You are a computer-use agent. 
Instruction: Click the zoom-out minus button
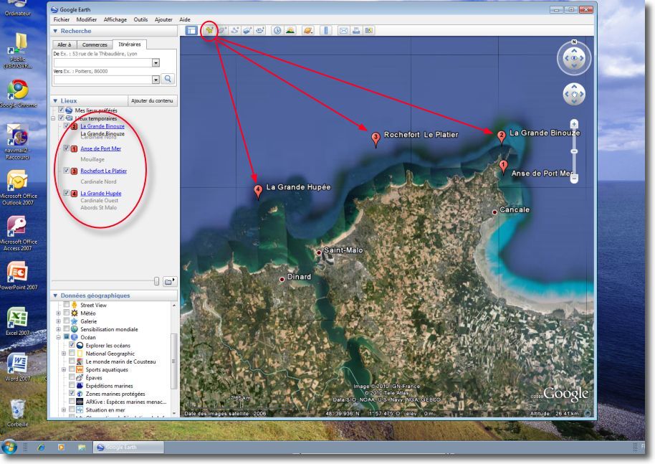coord(574,179)
